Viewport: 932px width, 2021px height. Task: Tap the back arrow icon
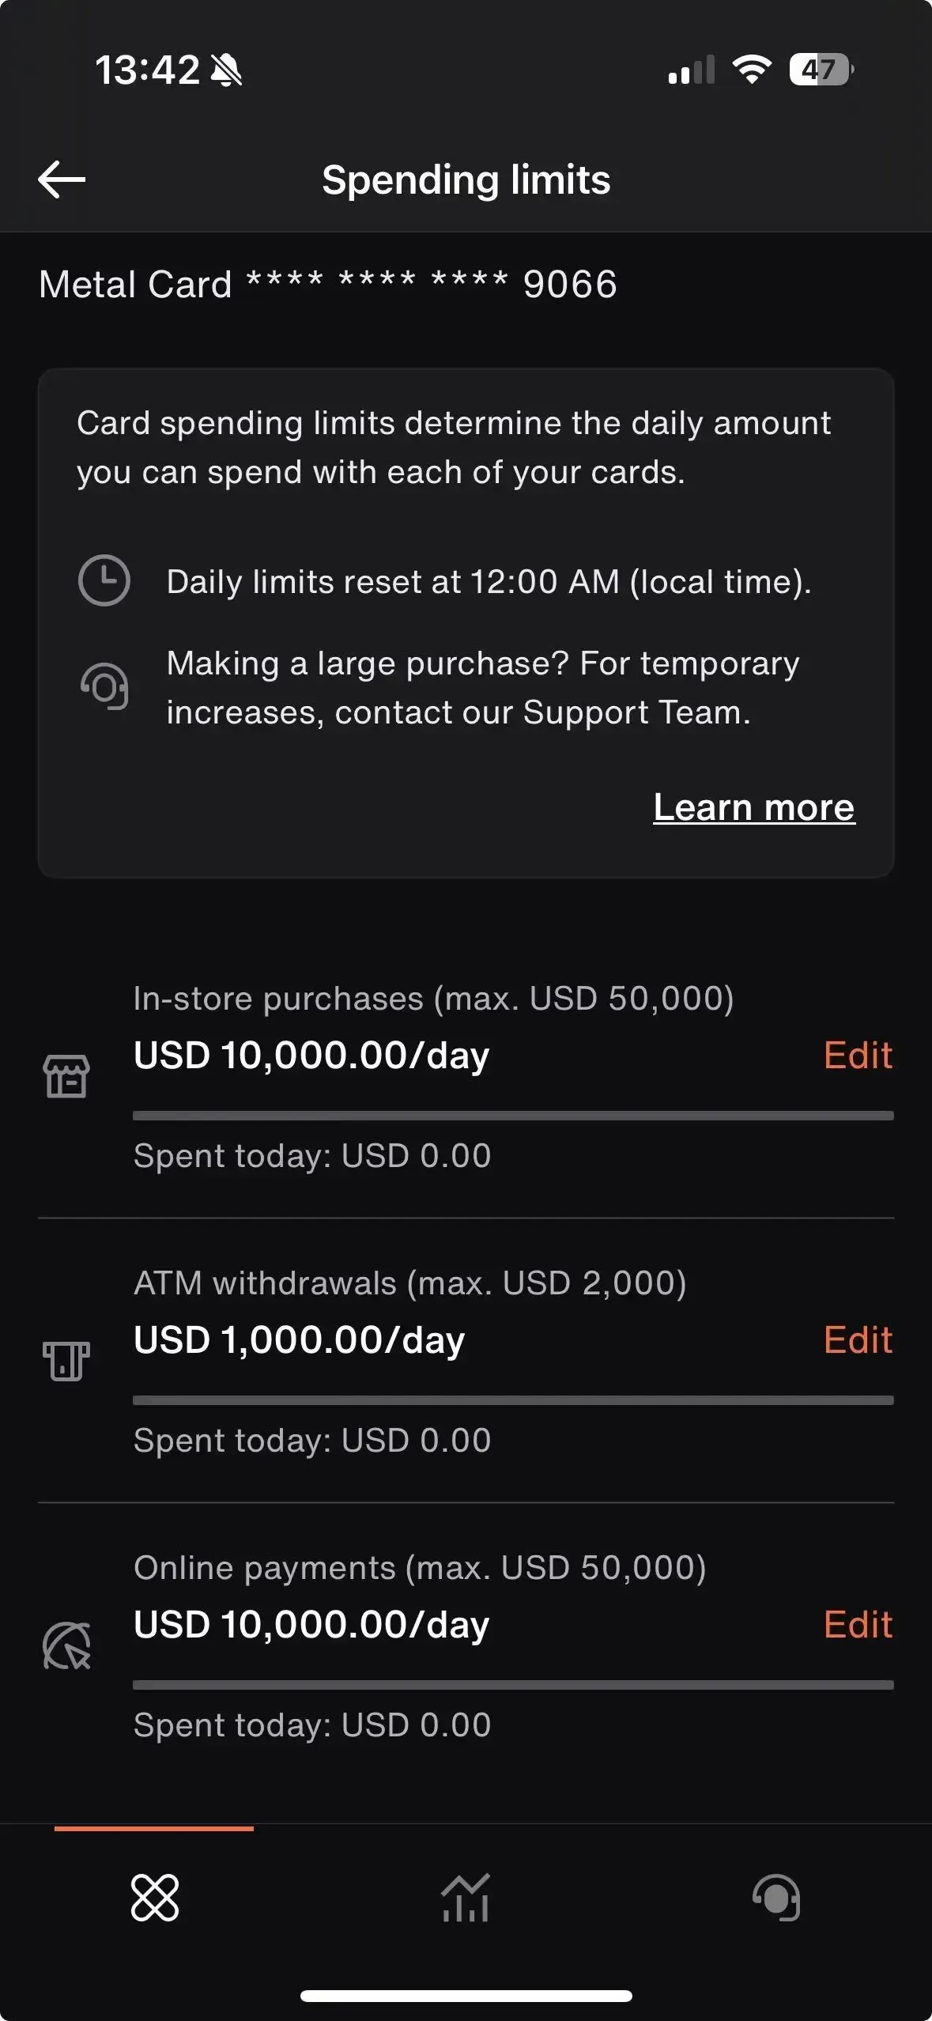pyautogui.click(x=62, y=179)
